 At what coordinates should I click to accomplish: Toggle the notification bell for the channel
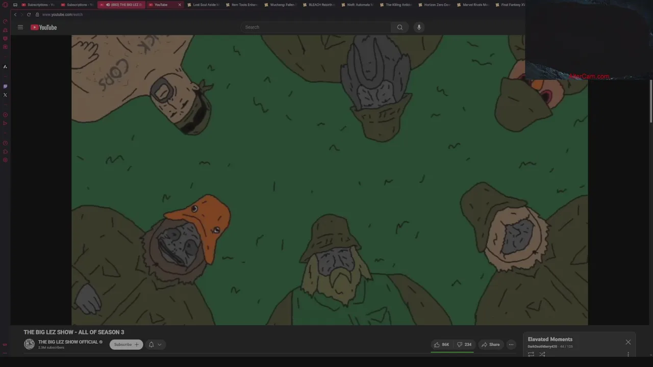pos(151,345)
